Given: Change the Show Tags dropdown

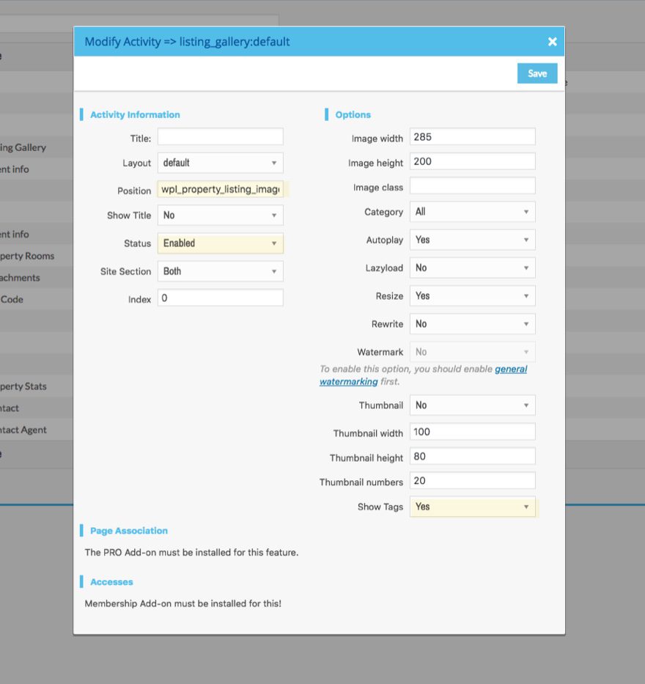Looking at the screenshot, I should (x=472, y=507).
